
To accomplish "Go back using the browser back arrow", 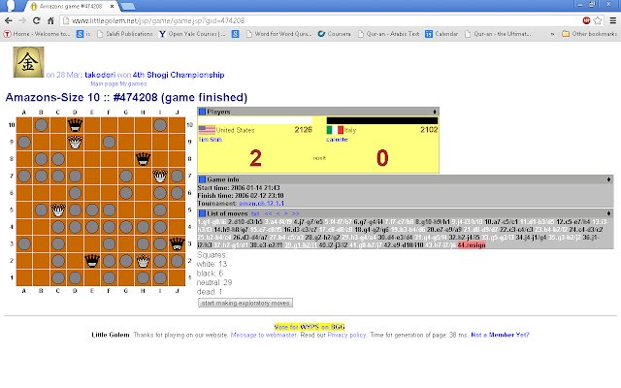I will 9,20.
